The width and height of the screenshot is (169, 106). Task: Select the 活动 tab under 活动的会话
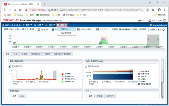tap(14, 96)
